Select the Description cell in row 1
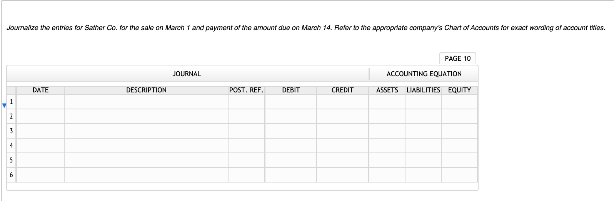 [x=146, y=102]
